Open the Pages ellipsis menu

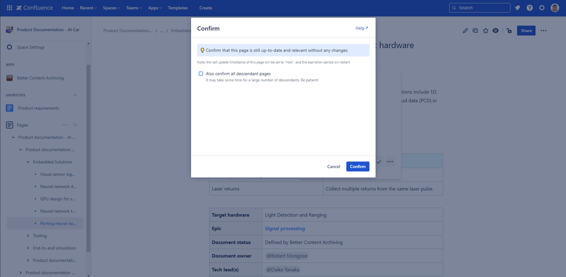tap(65, 125)
